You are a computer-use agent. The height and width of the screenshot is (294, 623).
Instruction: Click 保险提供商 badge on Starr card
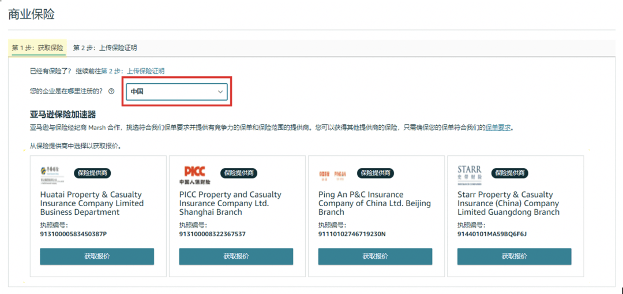(x=510, y=173)
